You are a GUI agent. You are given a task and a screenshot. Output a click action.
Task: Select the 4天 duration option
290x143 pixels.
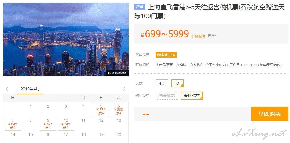162,83
